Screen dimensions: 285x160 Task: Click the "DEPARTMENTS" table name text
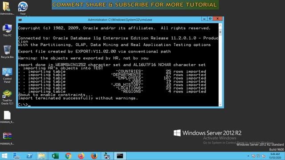click(127, 75)
